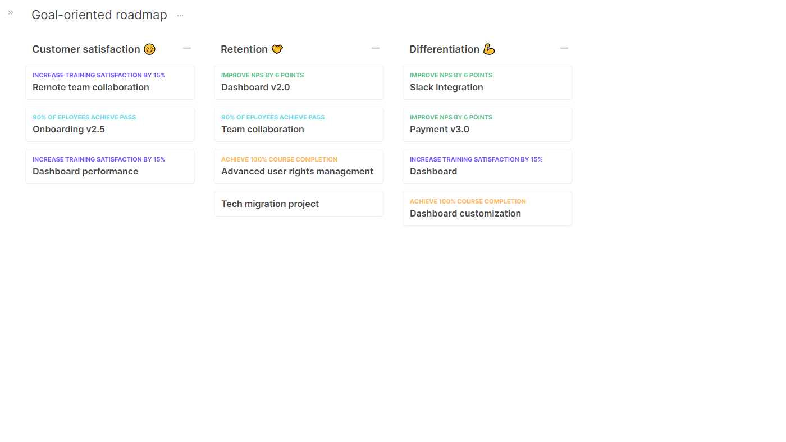Image resolution: width=786 pixels, height=442 pixels.
Task: Select the 'Improve NPS by 6 points' objective label
Action: coord(262,75)
